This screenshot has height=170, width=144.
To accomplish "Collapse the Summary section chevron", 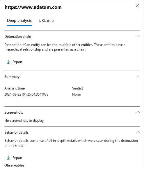I will (x=138, y=76).
